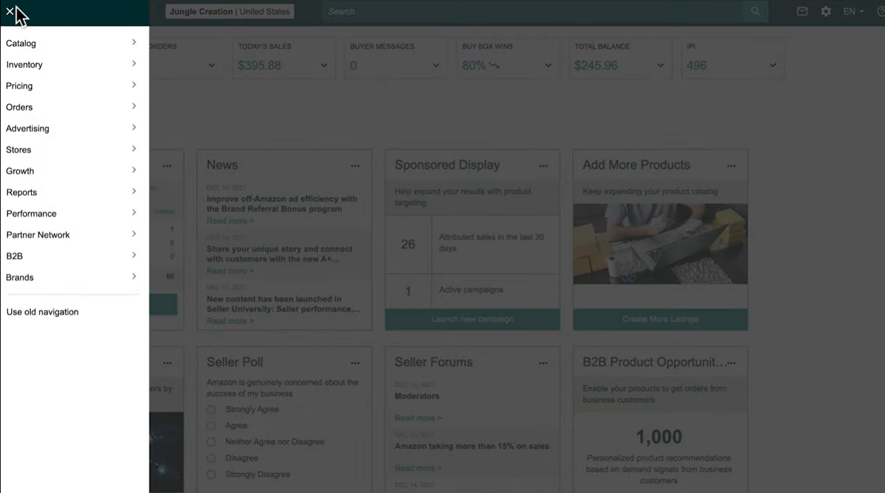
Task: Expand the Today's Sales dropdown arrow
Action: (324, 66)
